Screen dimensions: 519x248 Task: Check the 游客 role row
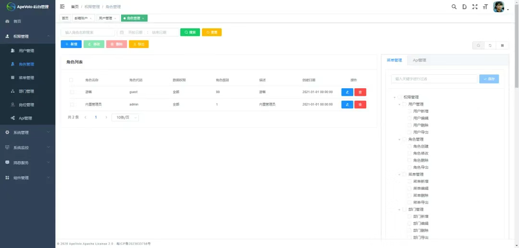coord(72,92)
